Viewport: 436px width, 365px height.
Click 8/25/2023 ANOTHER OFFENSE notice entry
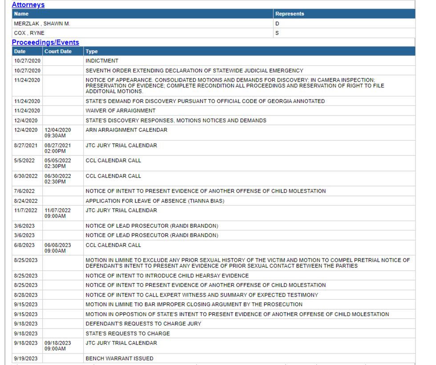coord(206,285)
